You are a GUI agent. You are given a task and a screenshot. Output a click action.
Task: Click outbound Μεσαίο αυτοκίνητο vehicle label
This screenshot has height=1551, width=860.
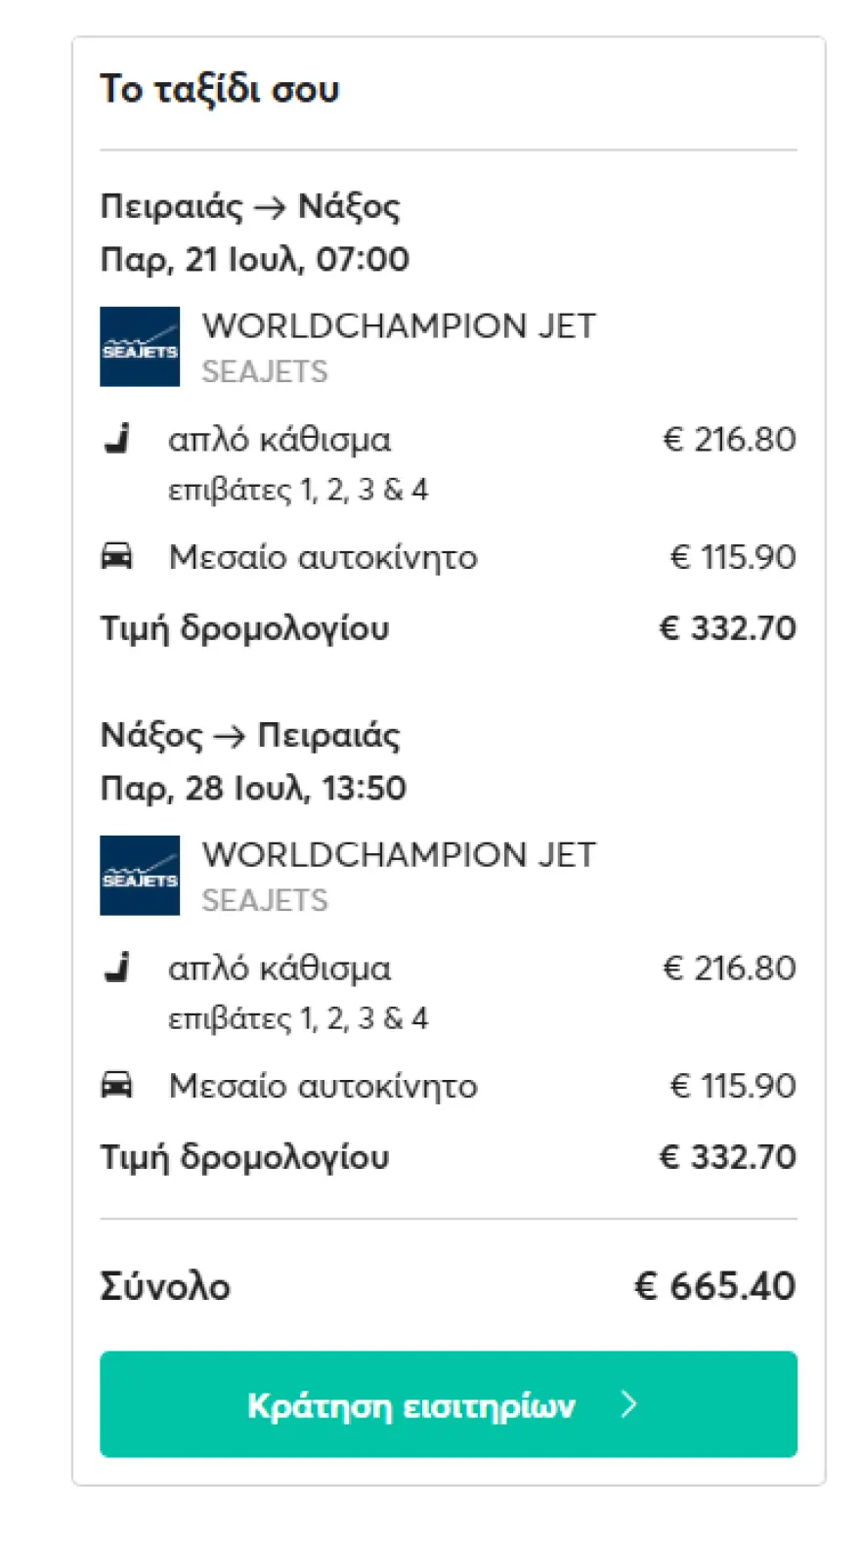322,557
